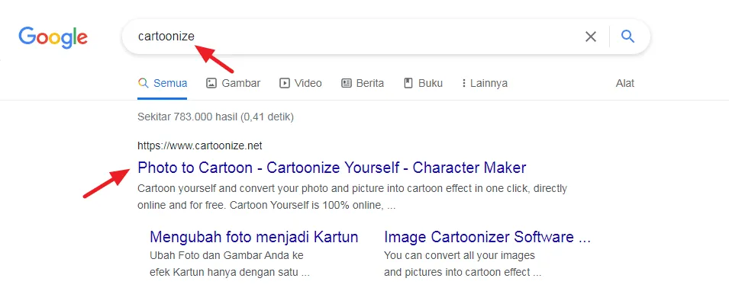Open Image Cartoonizer Software sitelink
Image resolution: width=729 pixels, height=291 pixels.
tap(487, 237)
